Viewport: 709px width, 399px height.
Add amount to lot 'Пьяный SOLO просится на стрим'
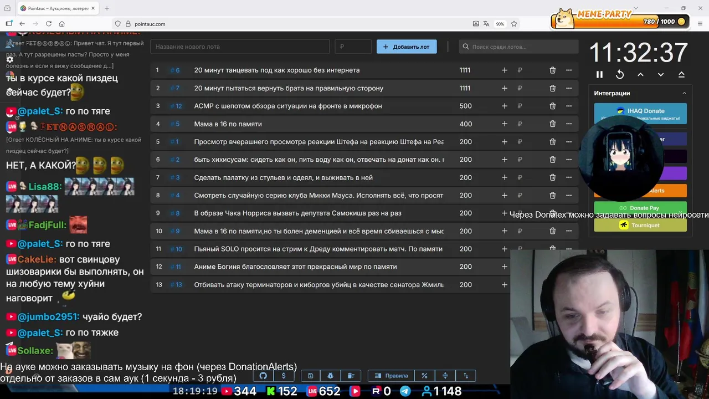(x=504, y=249)
